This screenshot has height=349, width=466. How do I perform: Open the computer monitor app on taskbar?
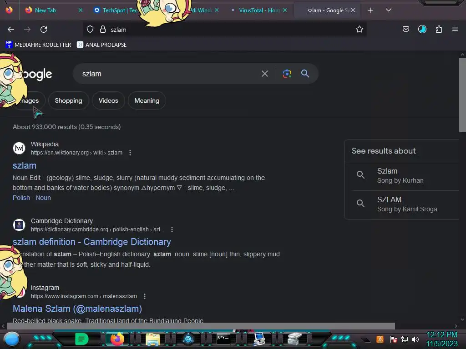259,339
